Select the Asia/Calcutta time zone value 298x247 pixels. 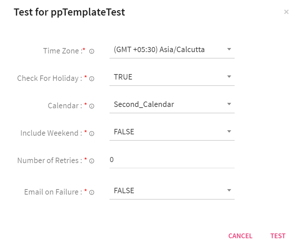click(x=158, y=49)
